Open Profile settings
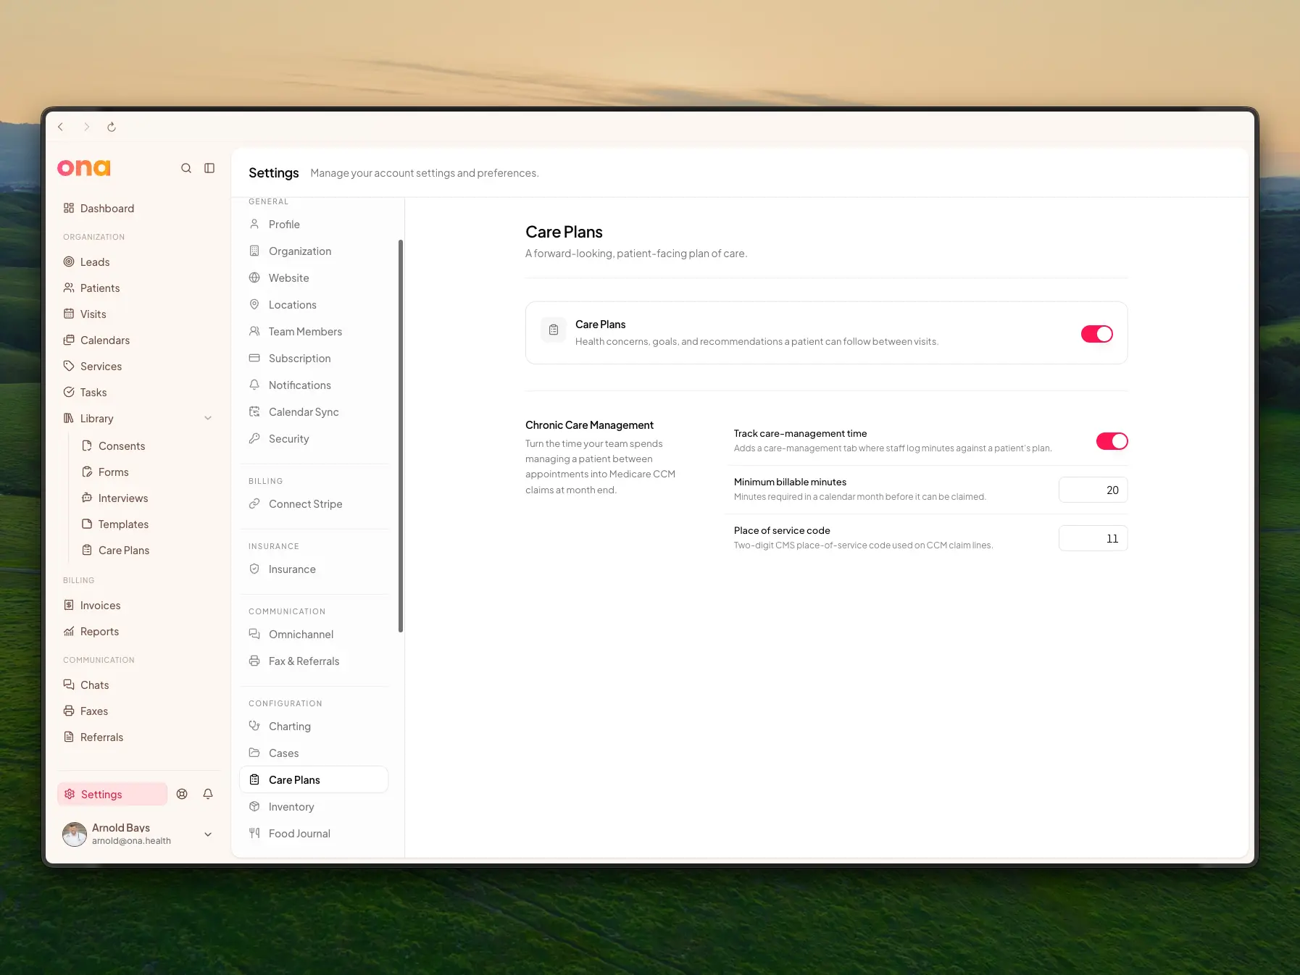 tap(314, 225)
